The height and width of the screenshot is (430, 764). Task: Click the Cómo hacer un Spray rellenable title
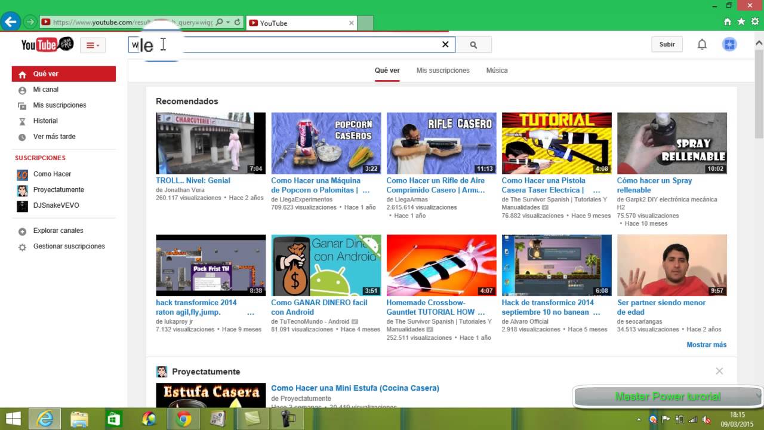tap(655, 185)
